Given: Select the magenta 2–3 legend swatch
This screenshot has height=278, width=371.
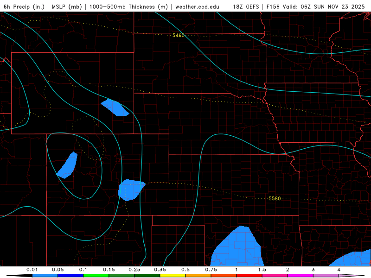Looking at the screenshot, I should (301, 276).
